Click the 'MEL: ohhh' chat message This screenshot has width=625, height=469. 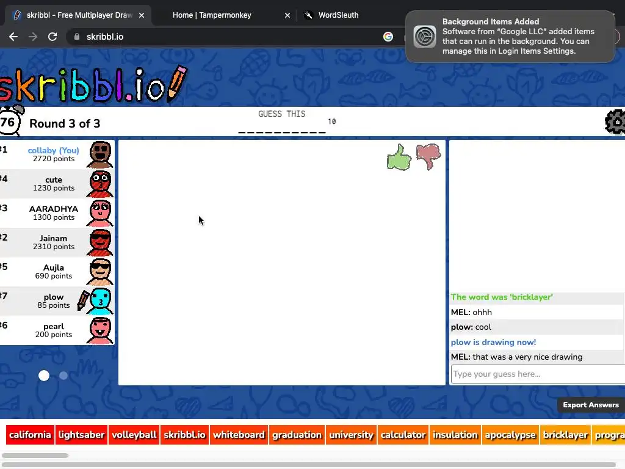click(471, 312)
